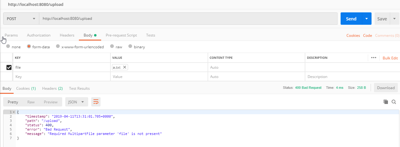Viewport: 400px width, 147px height.
Task: Open the JSON format dropdown
Action: click(x=76, y=102)
